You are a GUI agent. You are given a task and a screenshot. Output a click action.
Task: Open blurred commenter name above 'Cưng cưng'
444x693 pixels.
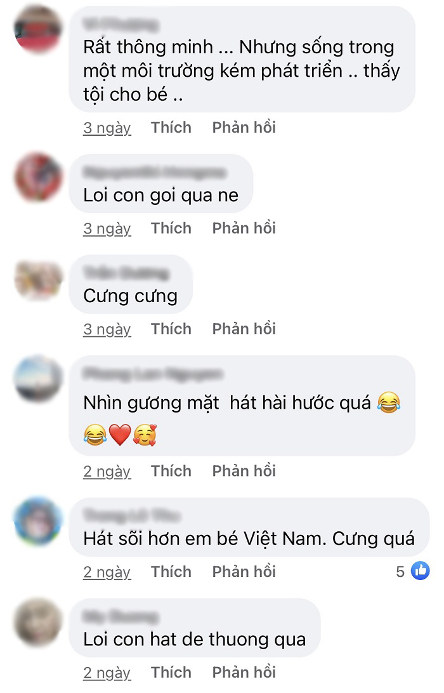(x=126, y=273)
